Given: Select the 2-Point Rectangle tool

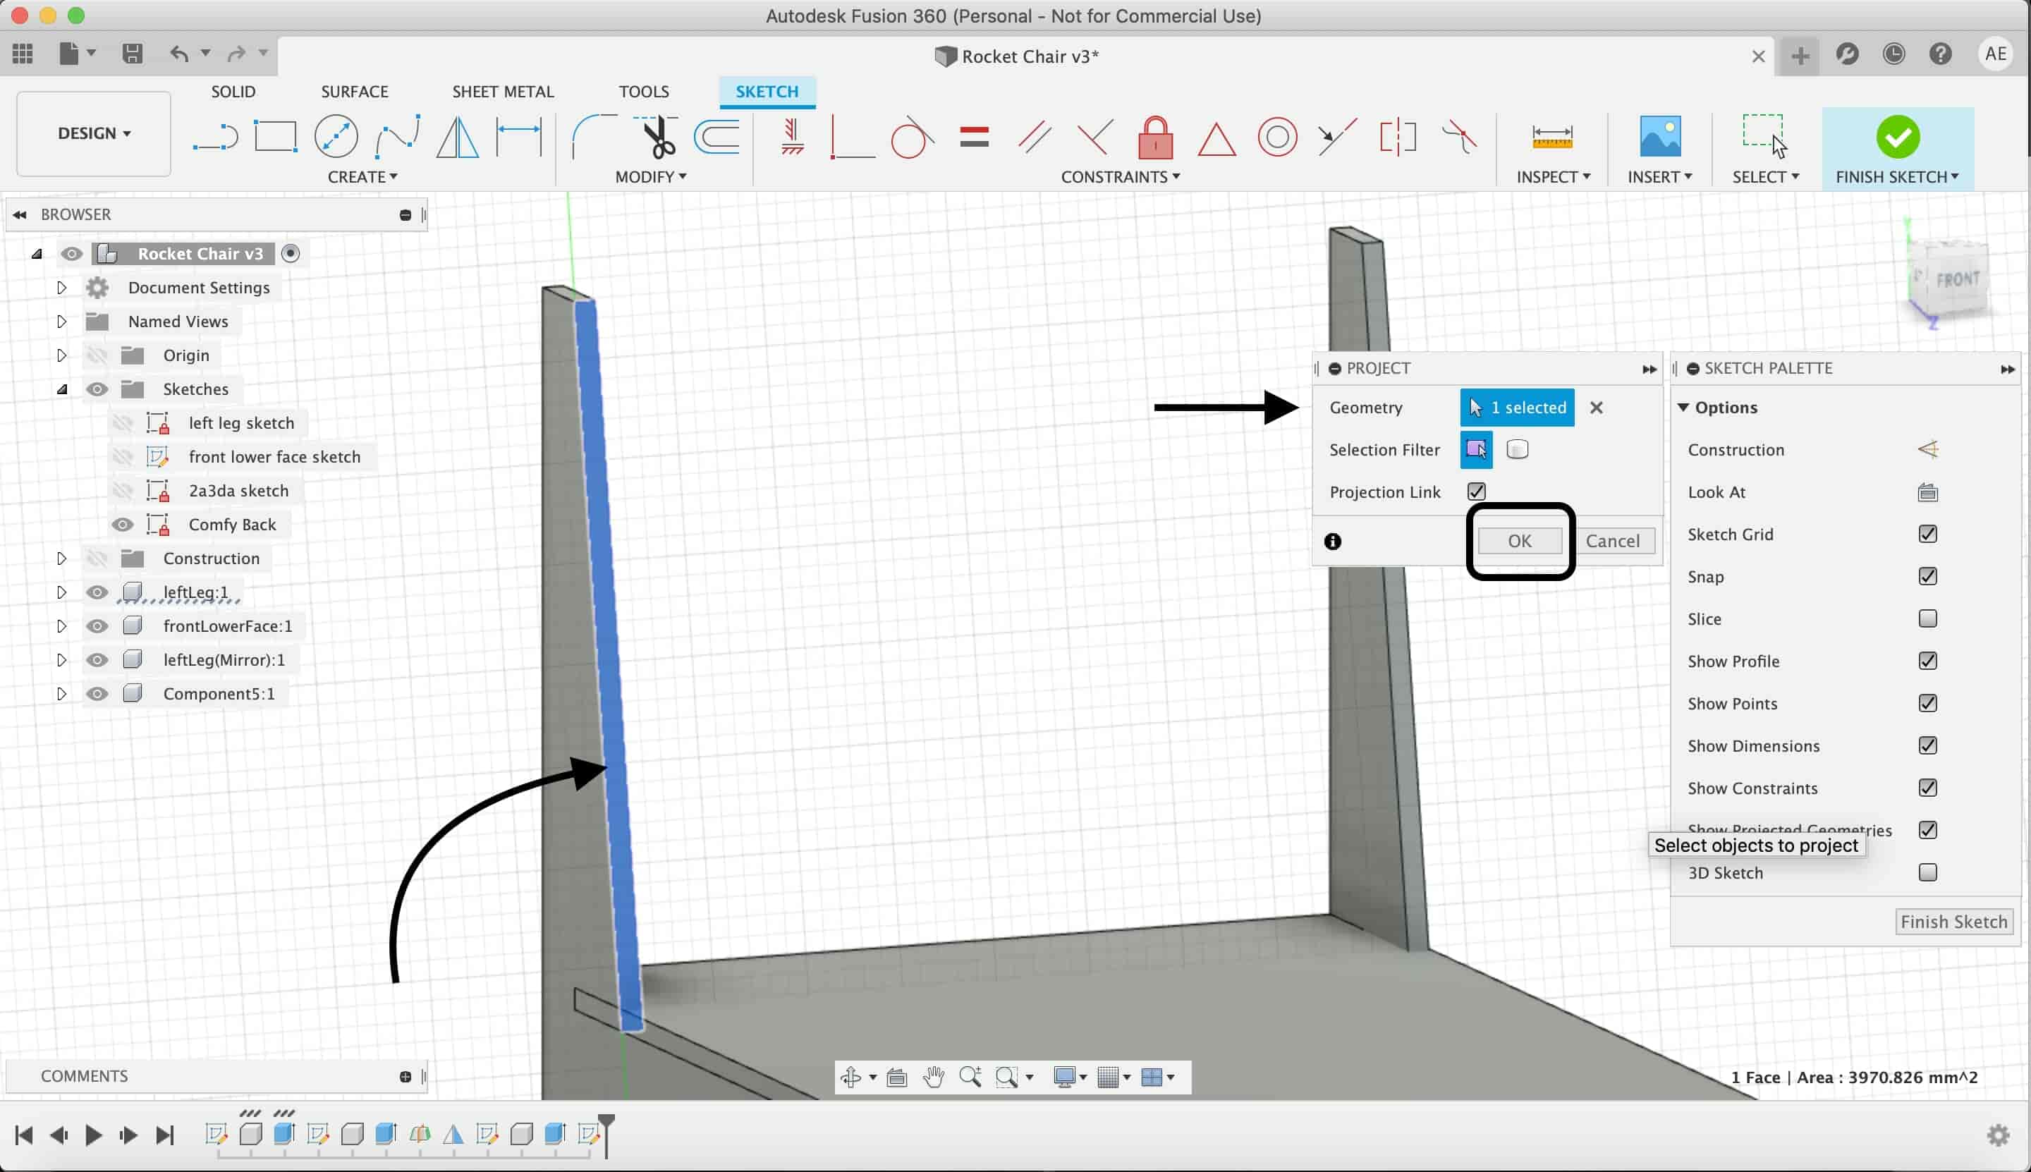Looking at the screenshot, I should coord(275,136).
